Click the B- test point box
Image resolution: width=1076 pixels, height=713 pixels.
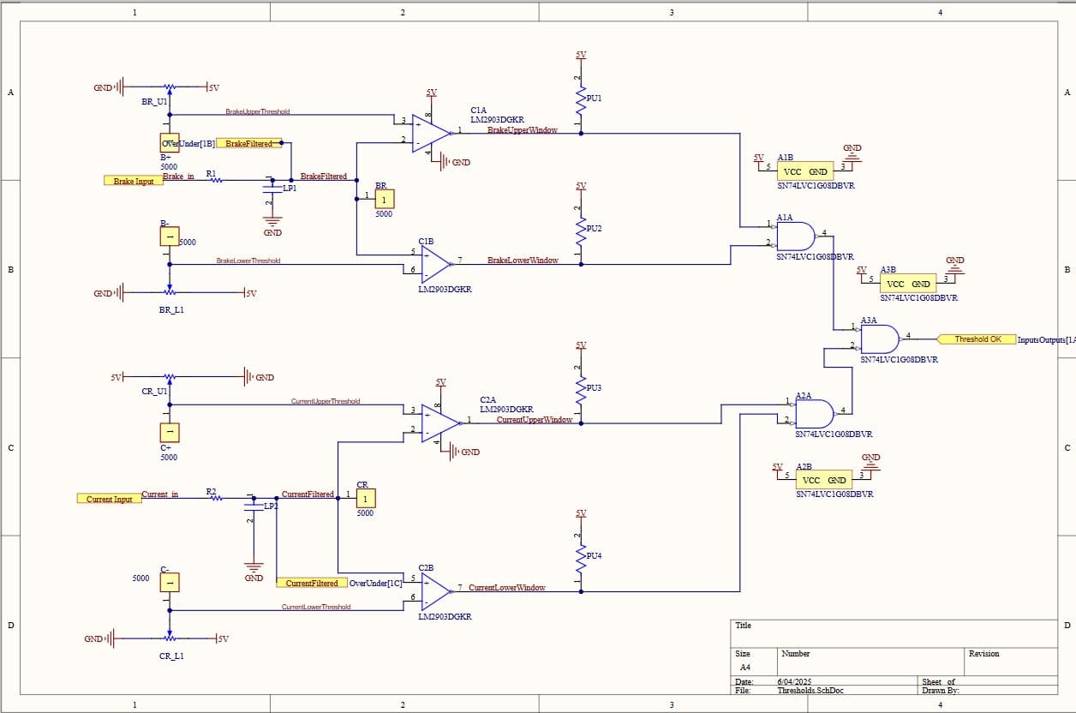(170, 236)
